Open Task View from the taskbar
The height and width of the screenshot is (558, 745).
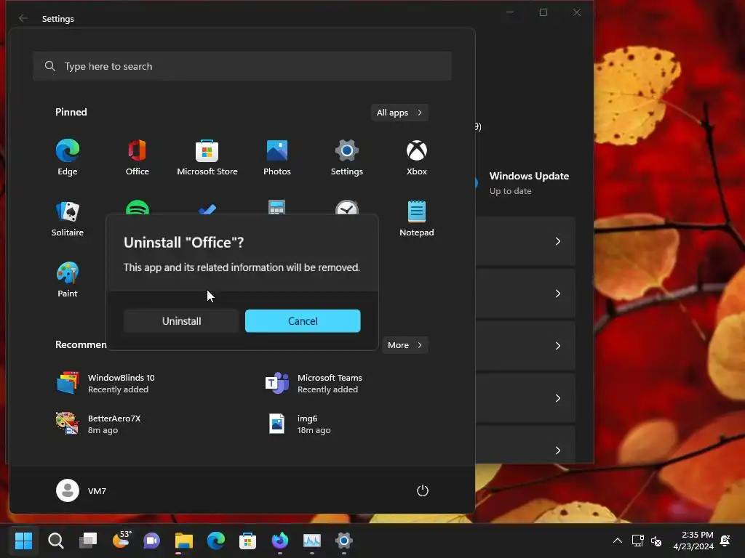(x=88, y=541)
